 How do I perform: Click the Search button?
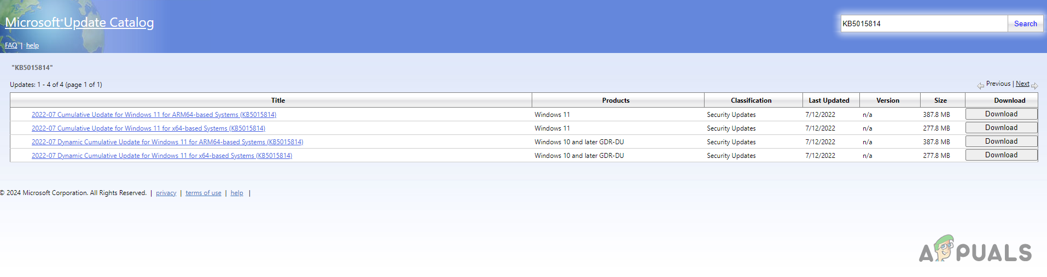click(x=1025, y=23)
